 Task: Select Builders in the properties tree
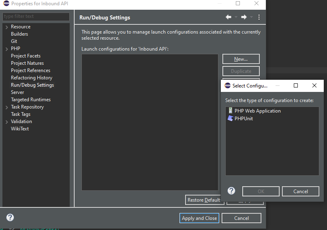(19, 34)
